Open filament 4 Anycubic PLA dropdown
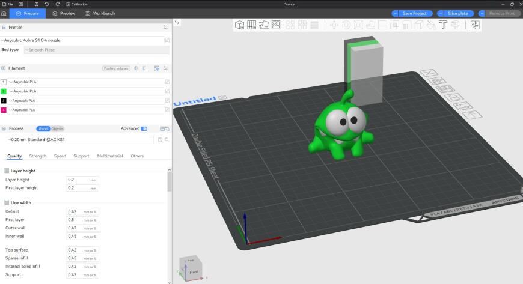Viewport: 523px width, 284px height. [x=86, y=110]
